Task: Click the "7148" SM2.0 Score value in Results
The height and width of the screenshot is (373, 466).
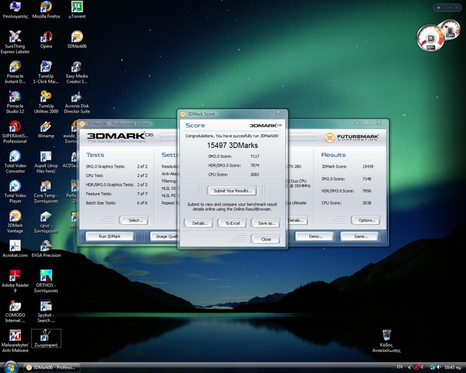Action: pyautogui.click(x=367, y=179)
